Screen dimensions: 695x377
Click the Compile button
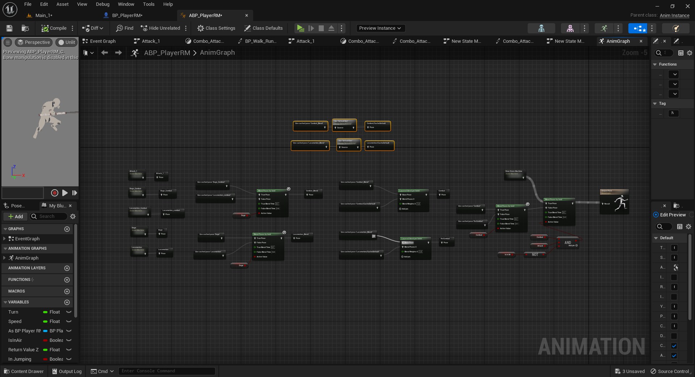pyautogui.click(x=54, y=28)
